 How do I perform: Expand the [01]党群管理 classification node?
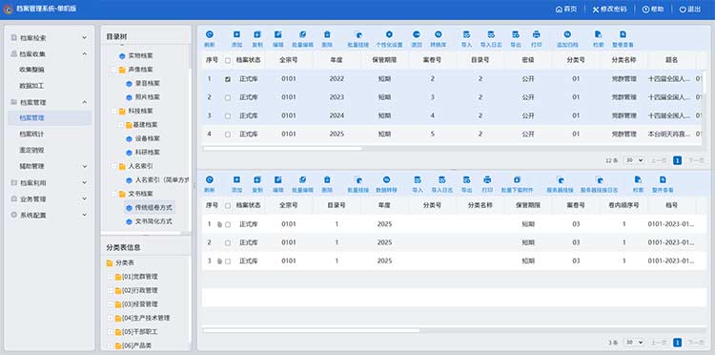110,277
